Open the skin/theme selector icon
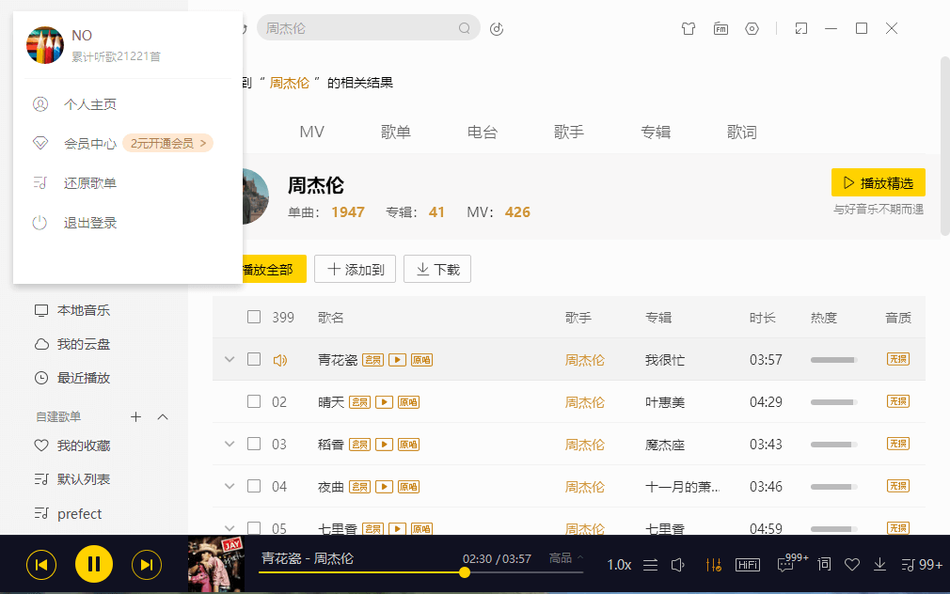Viewport: 950px width, 594px height. [x=689, y=28]
